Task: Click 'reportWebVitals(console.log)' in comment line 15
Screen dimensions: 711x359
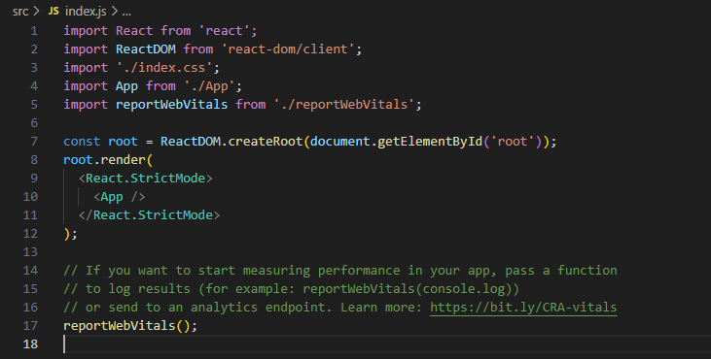Action: click(x=408, y=289)
